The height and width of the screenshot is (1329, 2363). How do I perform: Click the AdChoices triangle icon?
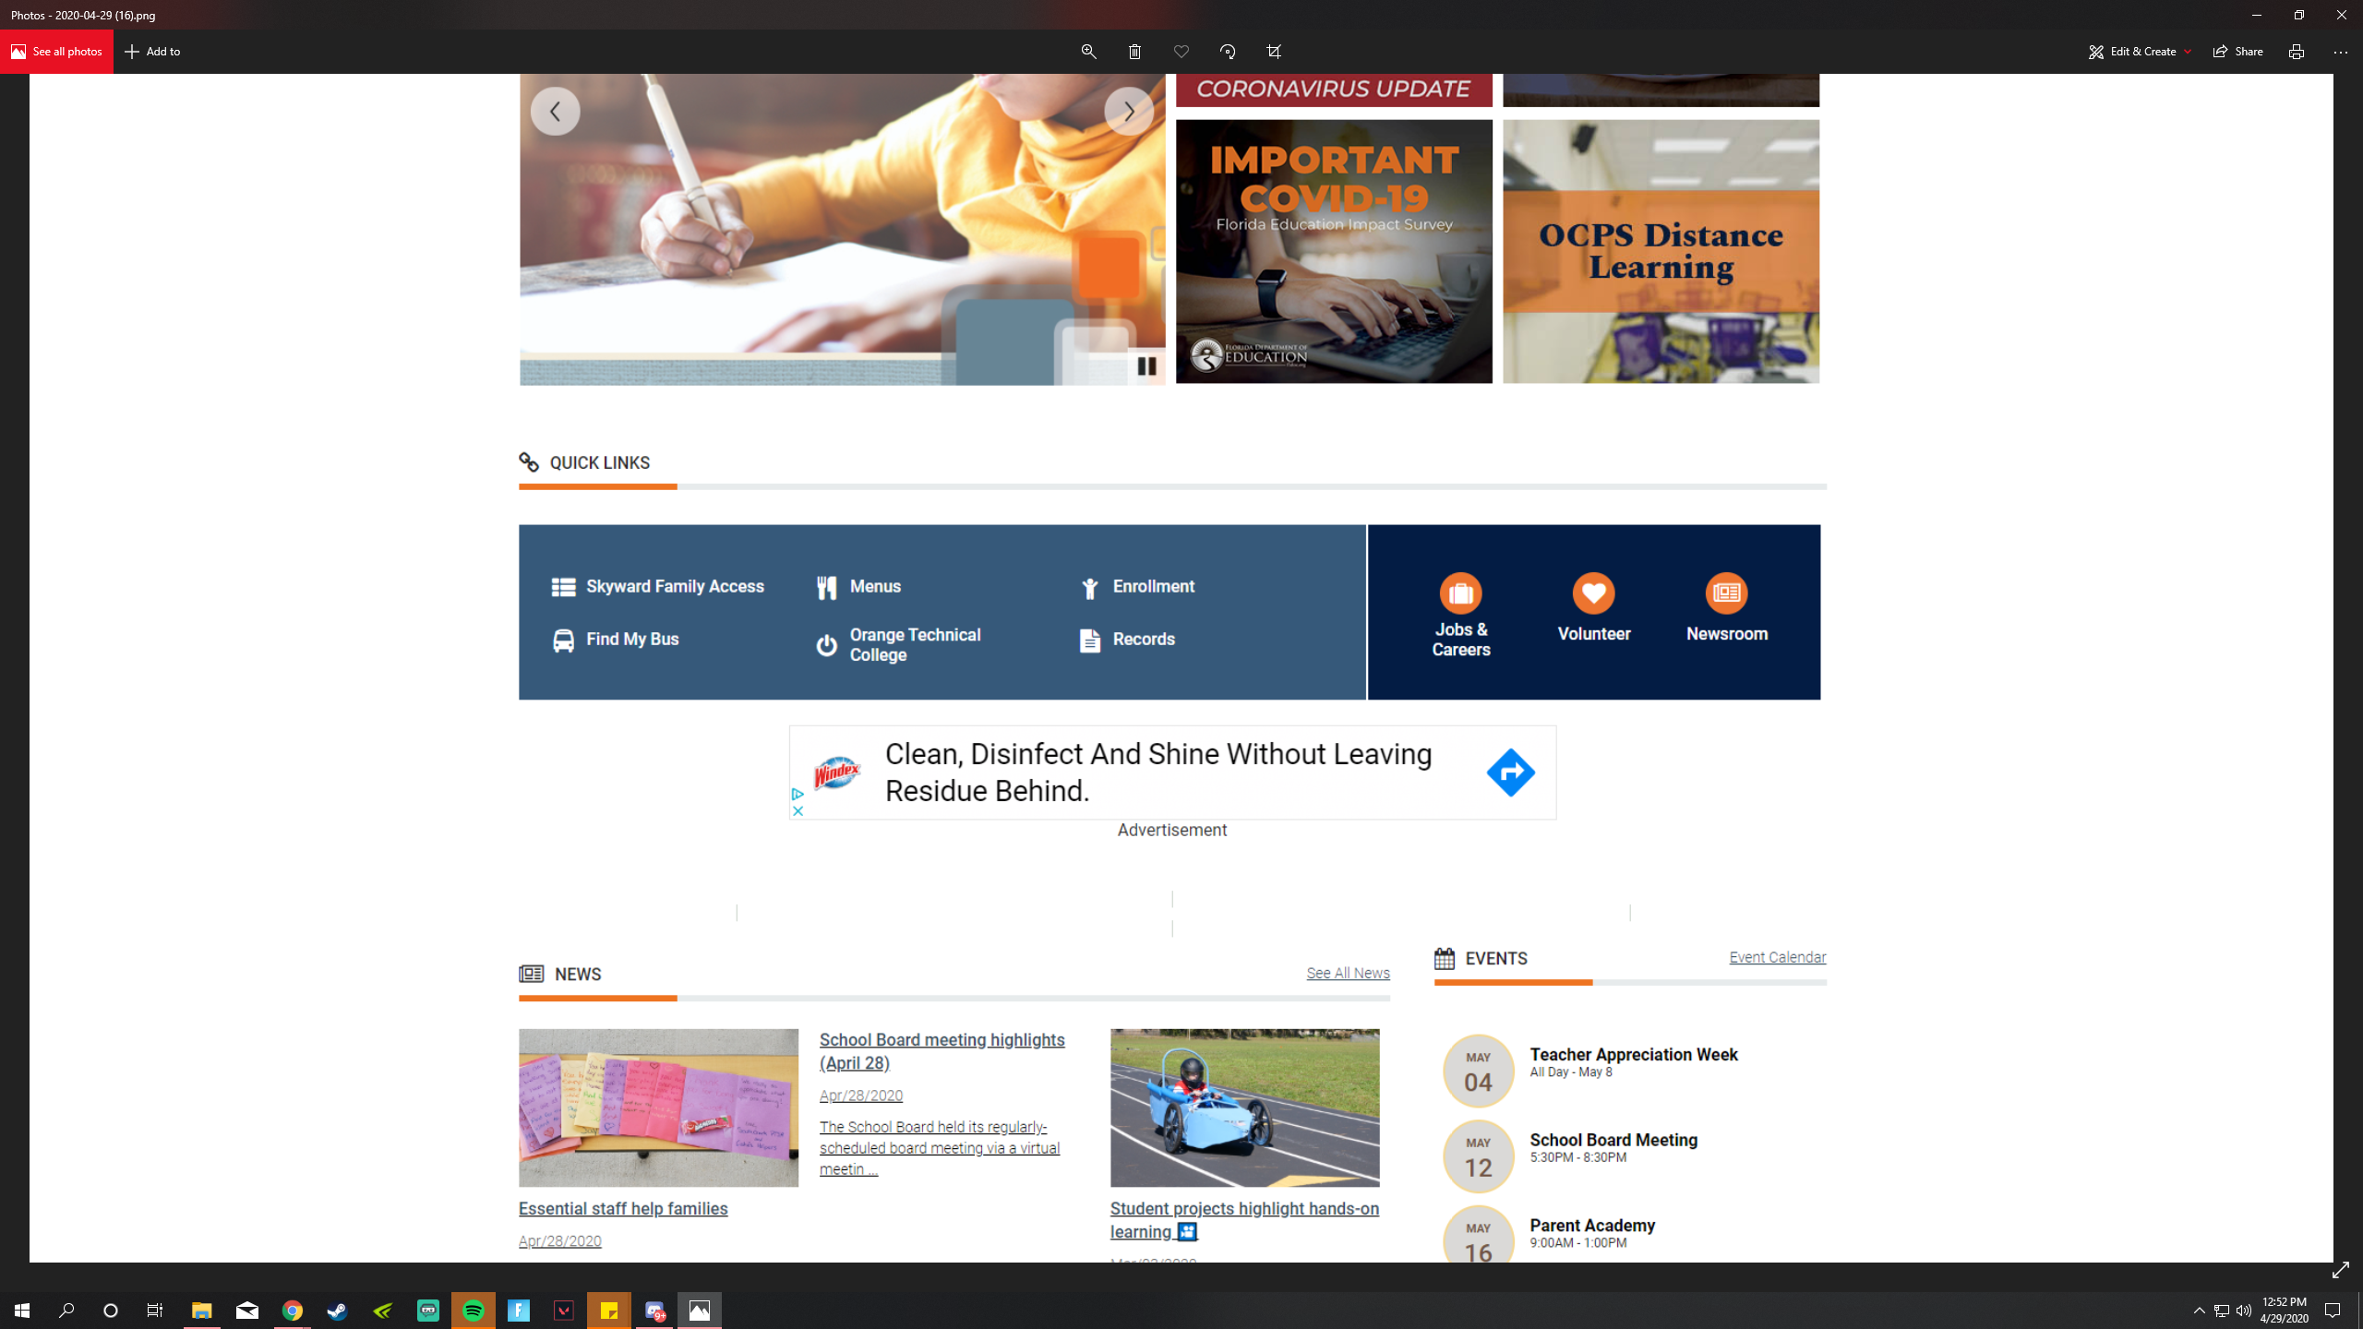tap(798, 795)
